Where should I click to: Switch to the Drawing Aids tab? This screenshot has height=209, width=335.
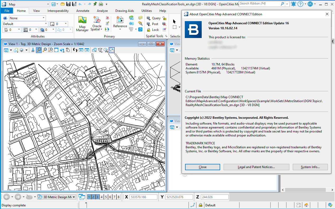pyautogui.click(x=125, y=11)
